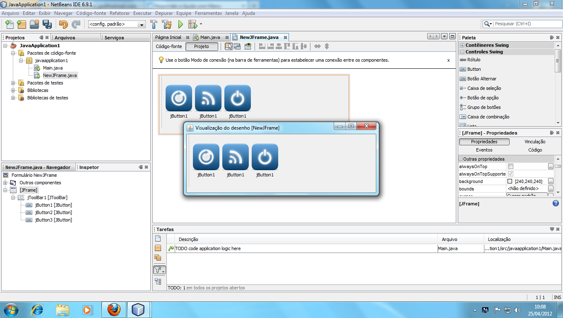Image resolution: width=563 pixels, height=318 pixels.
Task: Undo the last action via toolbar
Action: 63,24
